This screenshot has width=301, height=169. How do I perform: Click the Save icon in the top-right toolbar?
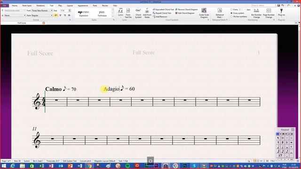point(278,6)
